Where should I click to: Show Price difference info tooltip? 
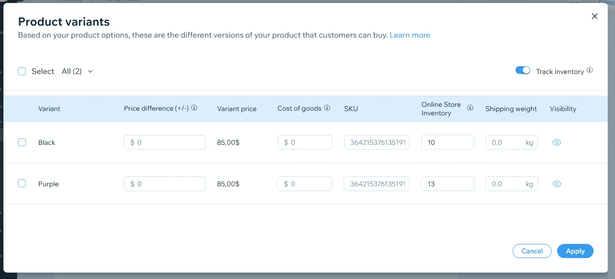tap(194, 108)
